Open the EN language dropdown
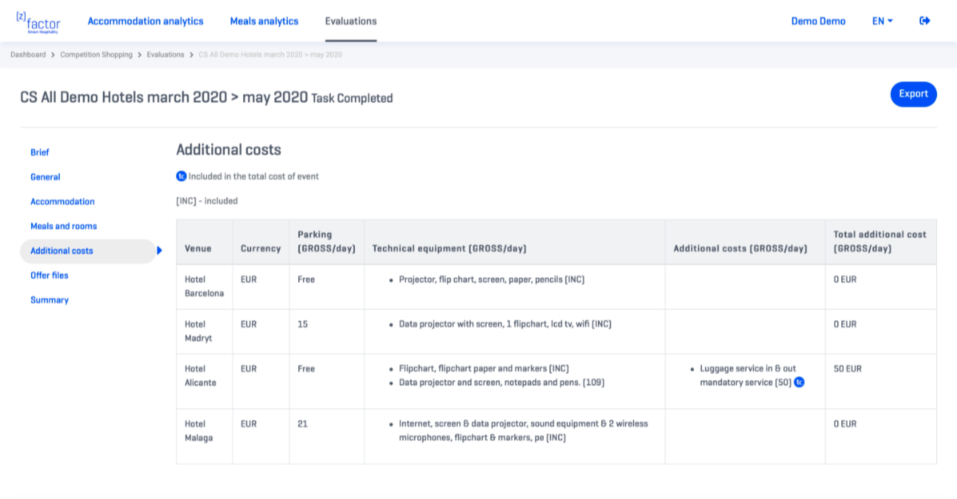This screenshot has height=499, width=957. click(882, 21)
